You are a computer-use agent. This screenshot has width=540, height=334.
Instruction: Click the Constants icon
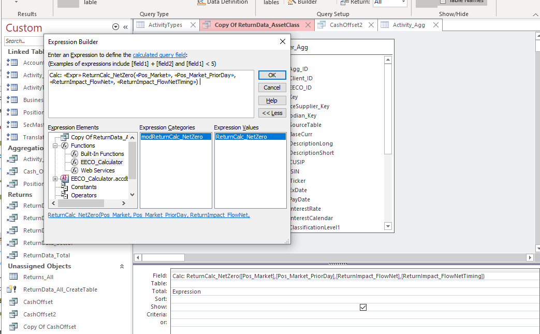(x=64, y=186)
